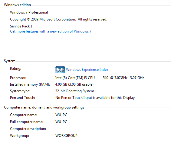Click the System section heading
The width and height of the screenshot is (171, 142).
10,61
